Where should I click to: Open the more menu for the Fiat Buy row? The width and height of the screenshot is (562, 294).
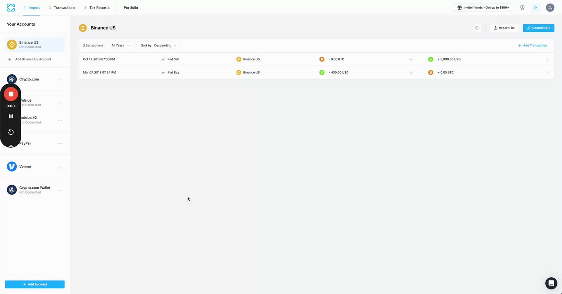click(x=548, y=72)
